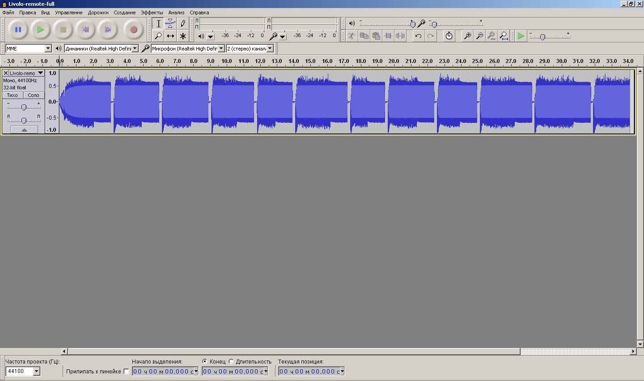
Task: Click the input volume slider knob
Action: click(434, 24)
